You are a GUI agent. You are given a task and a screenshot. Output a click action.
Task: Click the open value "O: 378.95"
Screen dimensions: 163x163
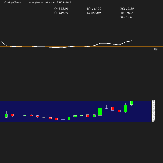61,9
